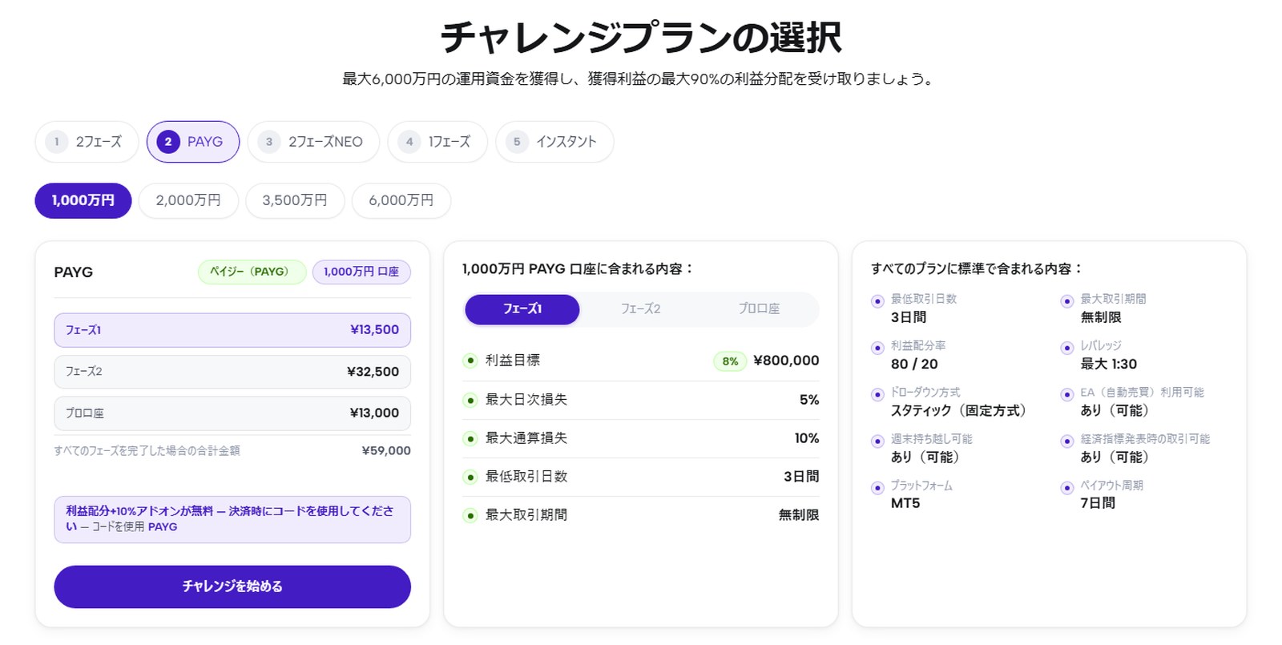Select the フェーズ1 ¥13,500 price row

[232, 330]
